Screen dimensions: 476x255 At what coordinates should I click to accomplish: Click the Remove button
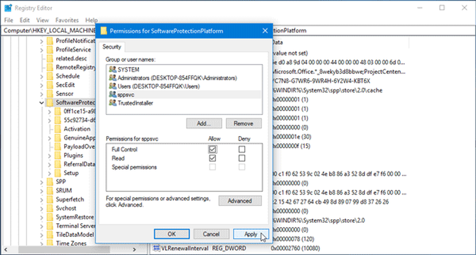tap(243, 123)
